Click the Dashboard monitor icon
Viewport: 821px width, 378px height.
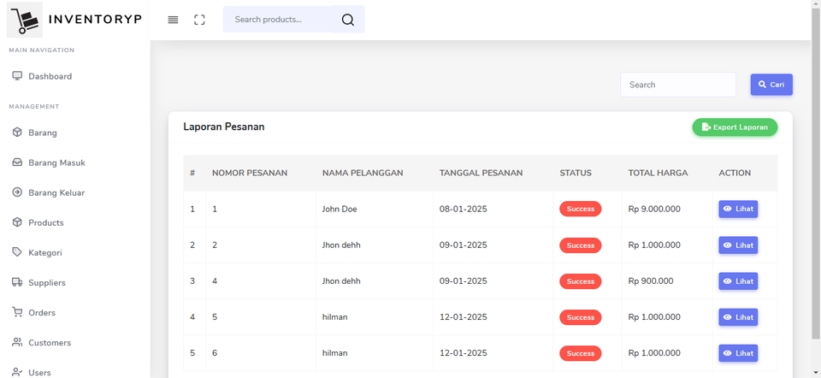coord(17,76)
